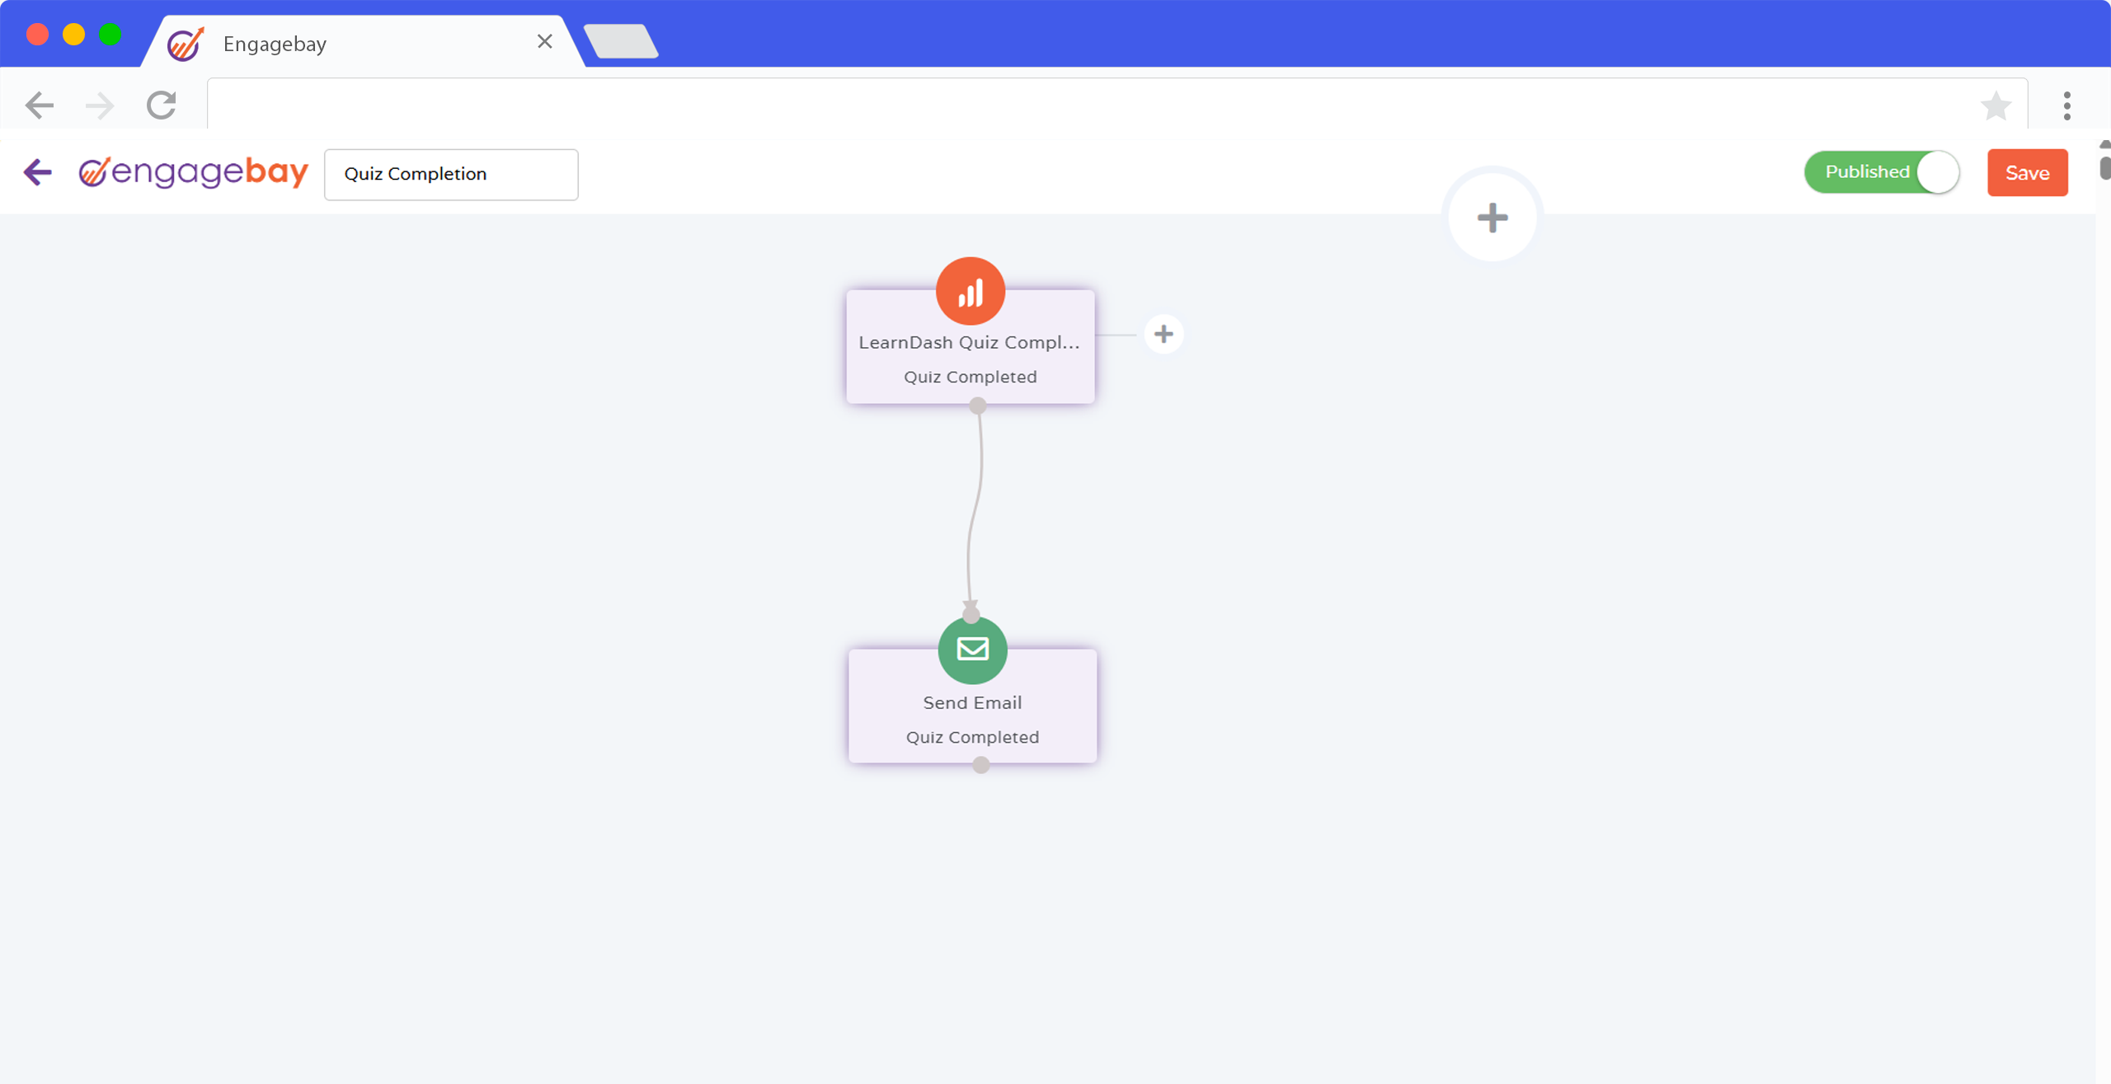
Task: Select the orange LearnDash quiz chart icon
Action: tap(971, 291)
